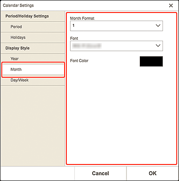Click the Font Color label
179x181 pixels.
click(x=79, y=61)
